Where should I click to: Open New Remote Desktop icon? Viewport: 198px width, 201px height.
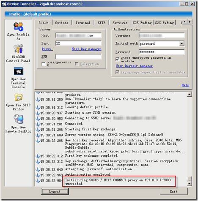(x=19, y=119)
